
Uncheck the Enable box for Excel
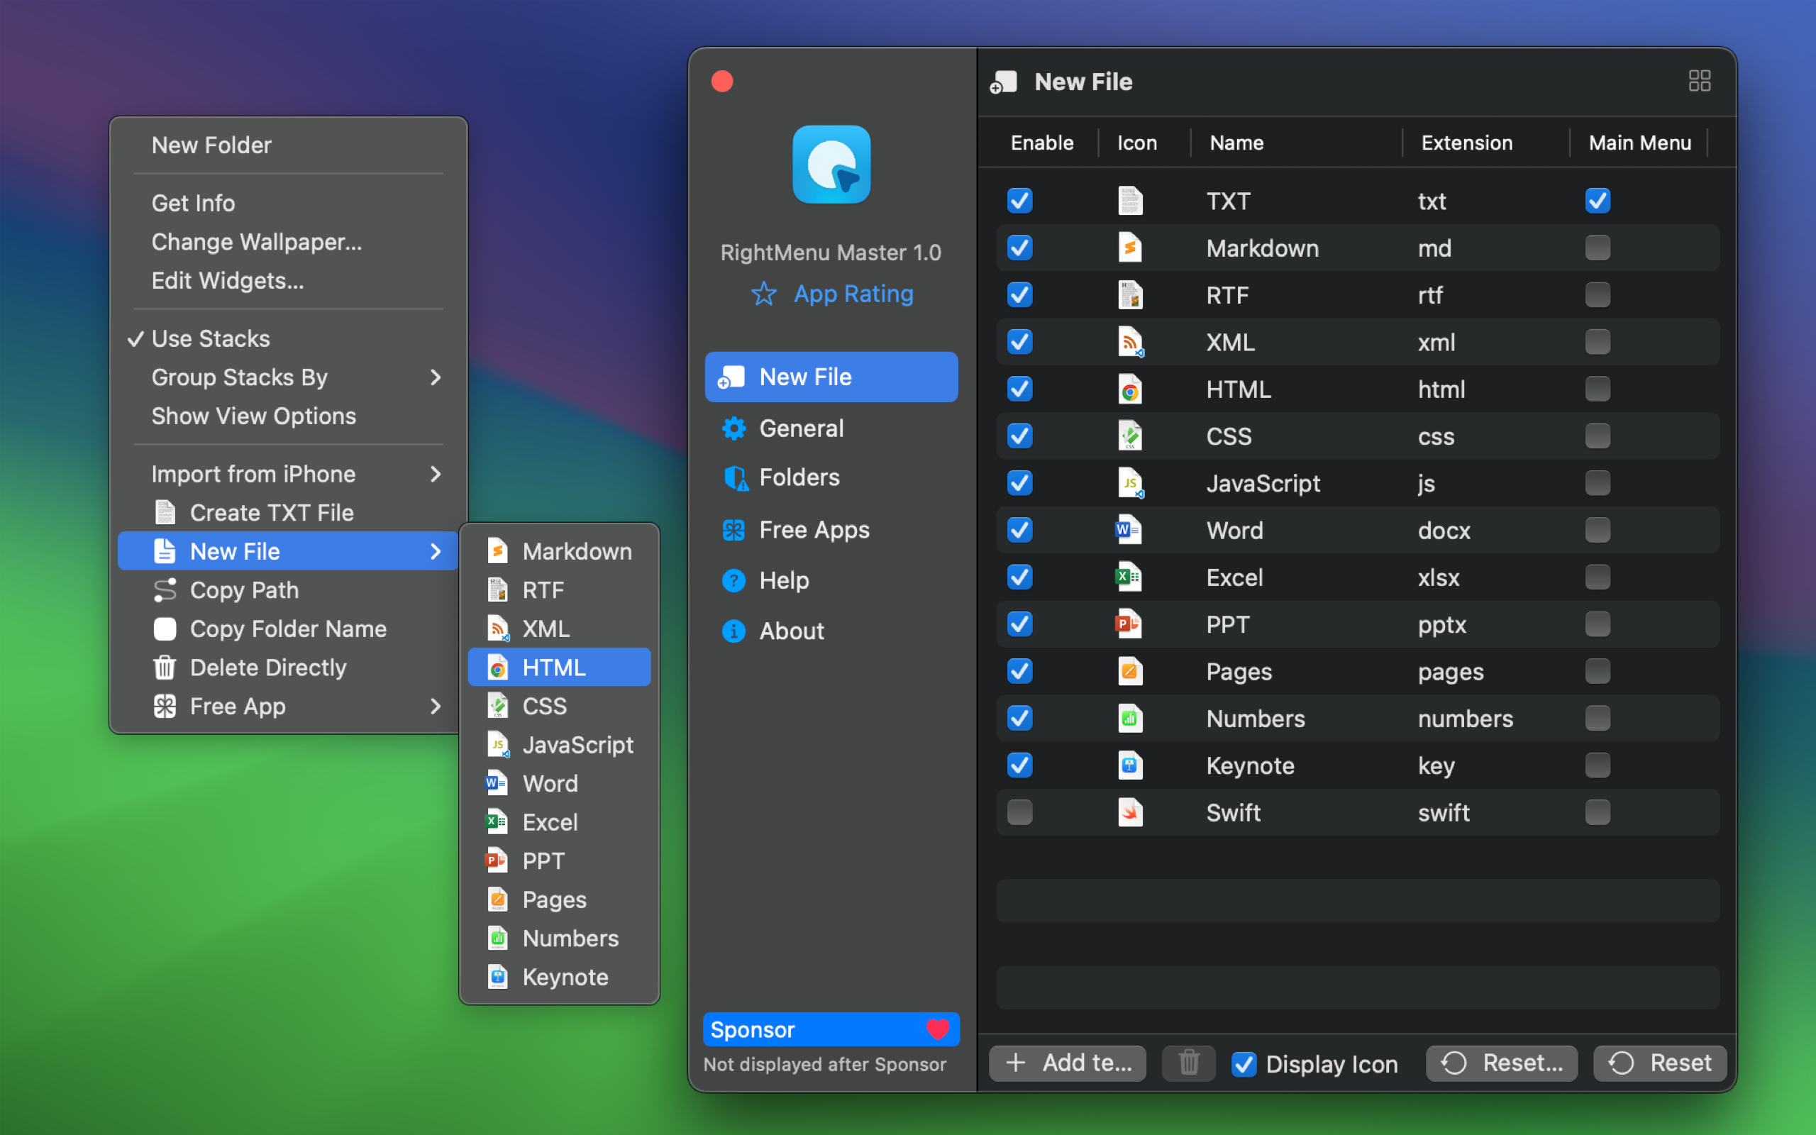(x=1020, y=577)
